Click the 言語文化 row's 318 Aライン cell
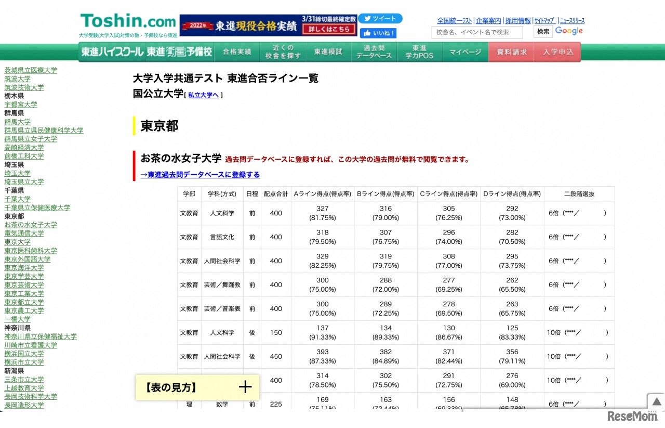This screenshot has width=665, height=428. 323,237
